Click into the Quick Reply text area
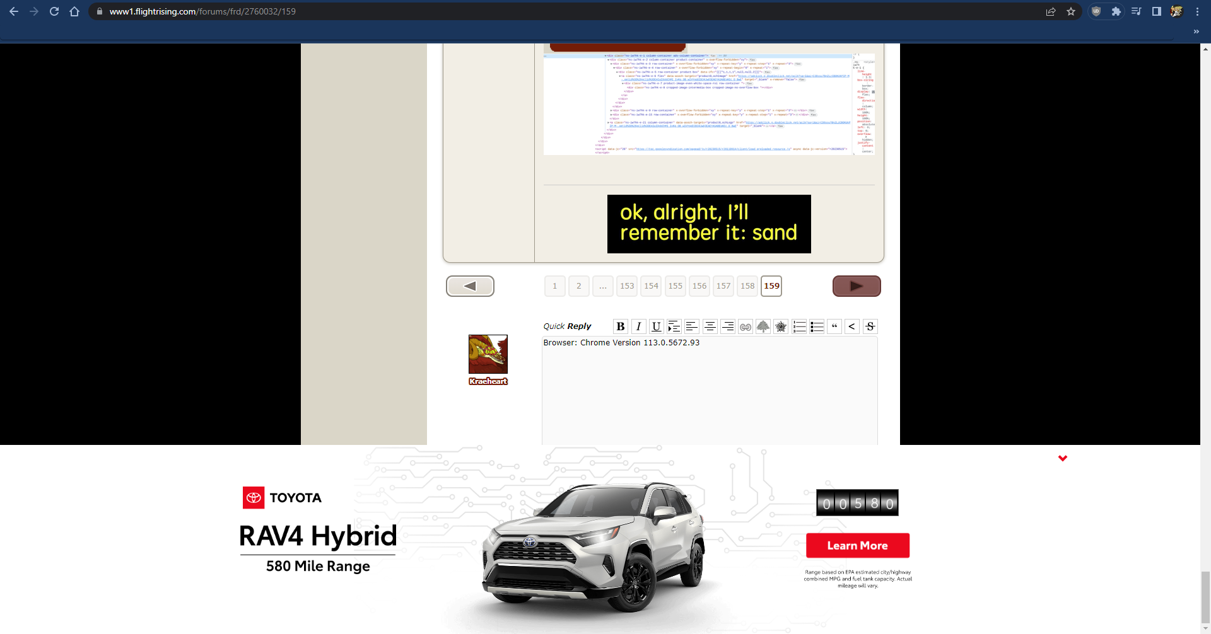 point(710,391)
